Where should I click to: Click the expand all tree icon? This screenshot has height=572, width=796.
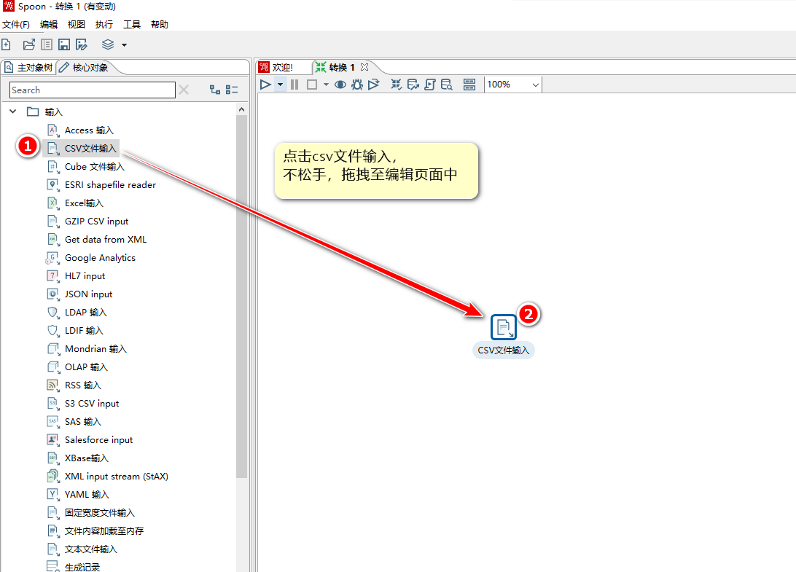pos(215,90)
